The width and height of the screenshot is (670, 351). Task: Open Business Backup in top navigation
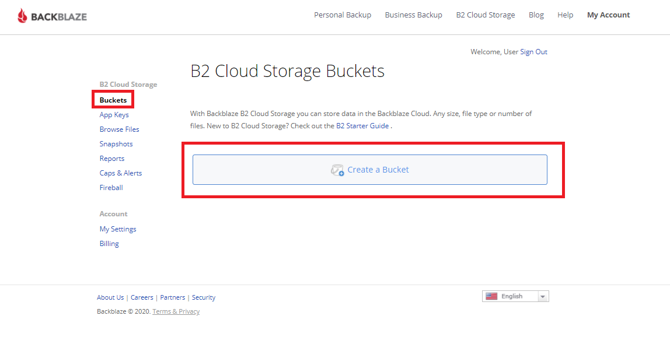click(413, 15)
